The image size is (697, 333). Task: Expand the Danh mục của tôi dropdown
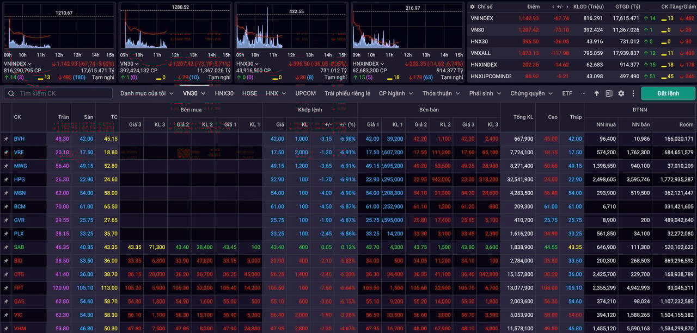146,93
